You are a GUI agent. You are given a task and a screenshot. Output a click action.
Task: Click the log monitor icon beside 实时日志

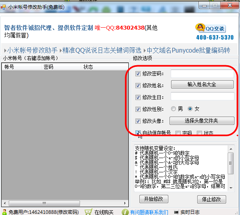pos(176,212)
